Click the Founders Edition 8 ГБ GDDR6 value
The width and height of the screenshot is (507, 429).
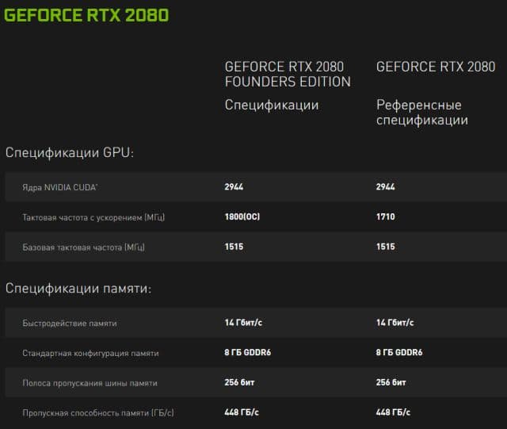(x=248, y=353)
